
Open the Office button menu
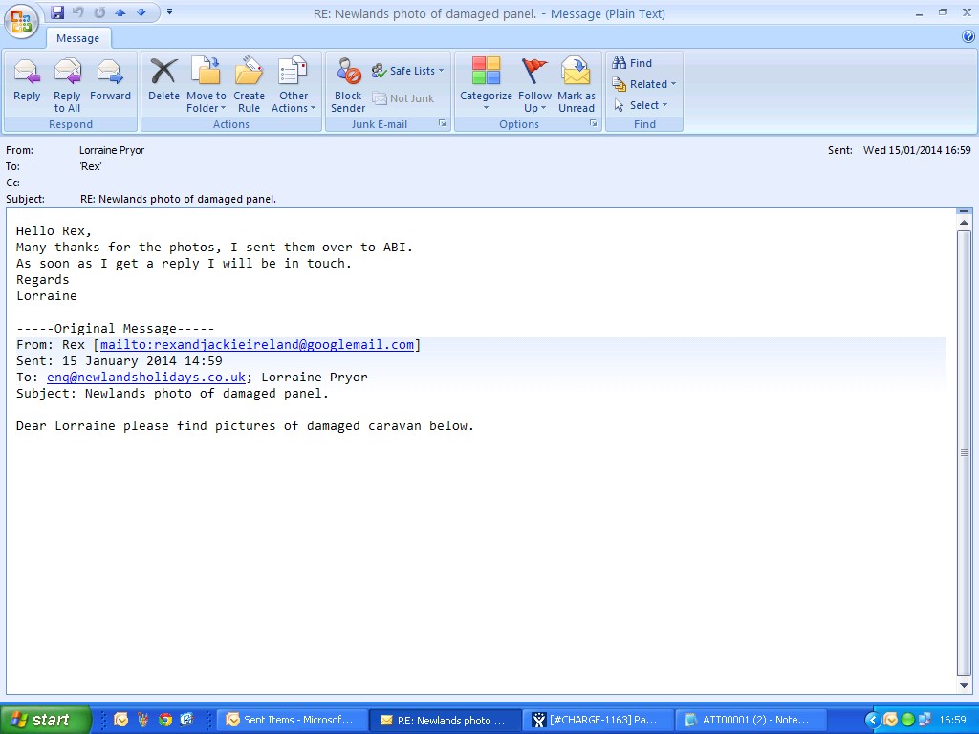pos(21,19)
